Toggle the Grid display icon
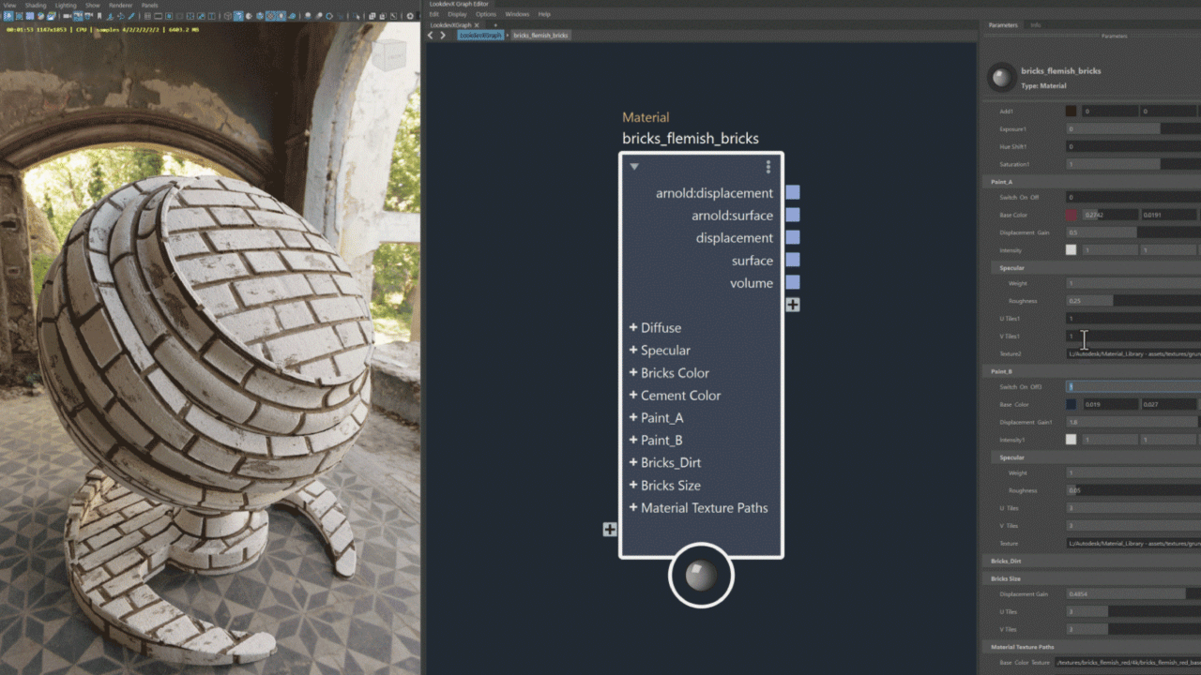The height and width of the screenshot is (675, 1201). click(147, 16)
